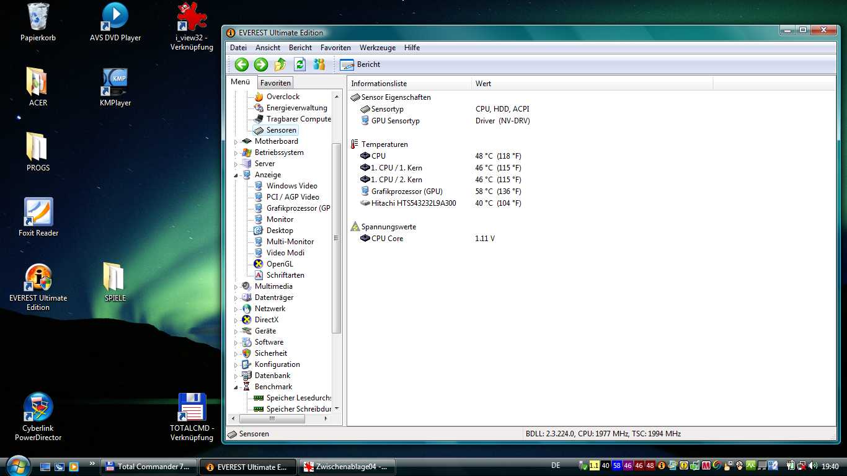Click the Informationsliste column header
The height and width of the screenshot is (476, 847).
click(x=409, y=84)
